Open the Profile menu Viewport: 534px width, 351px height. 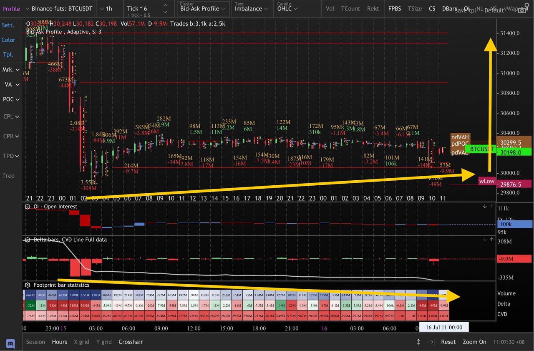[11, 8]
